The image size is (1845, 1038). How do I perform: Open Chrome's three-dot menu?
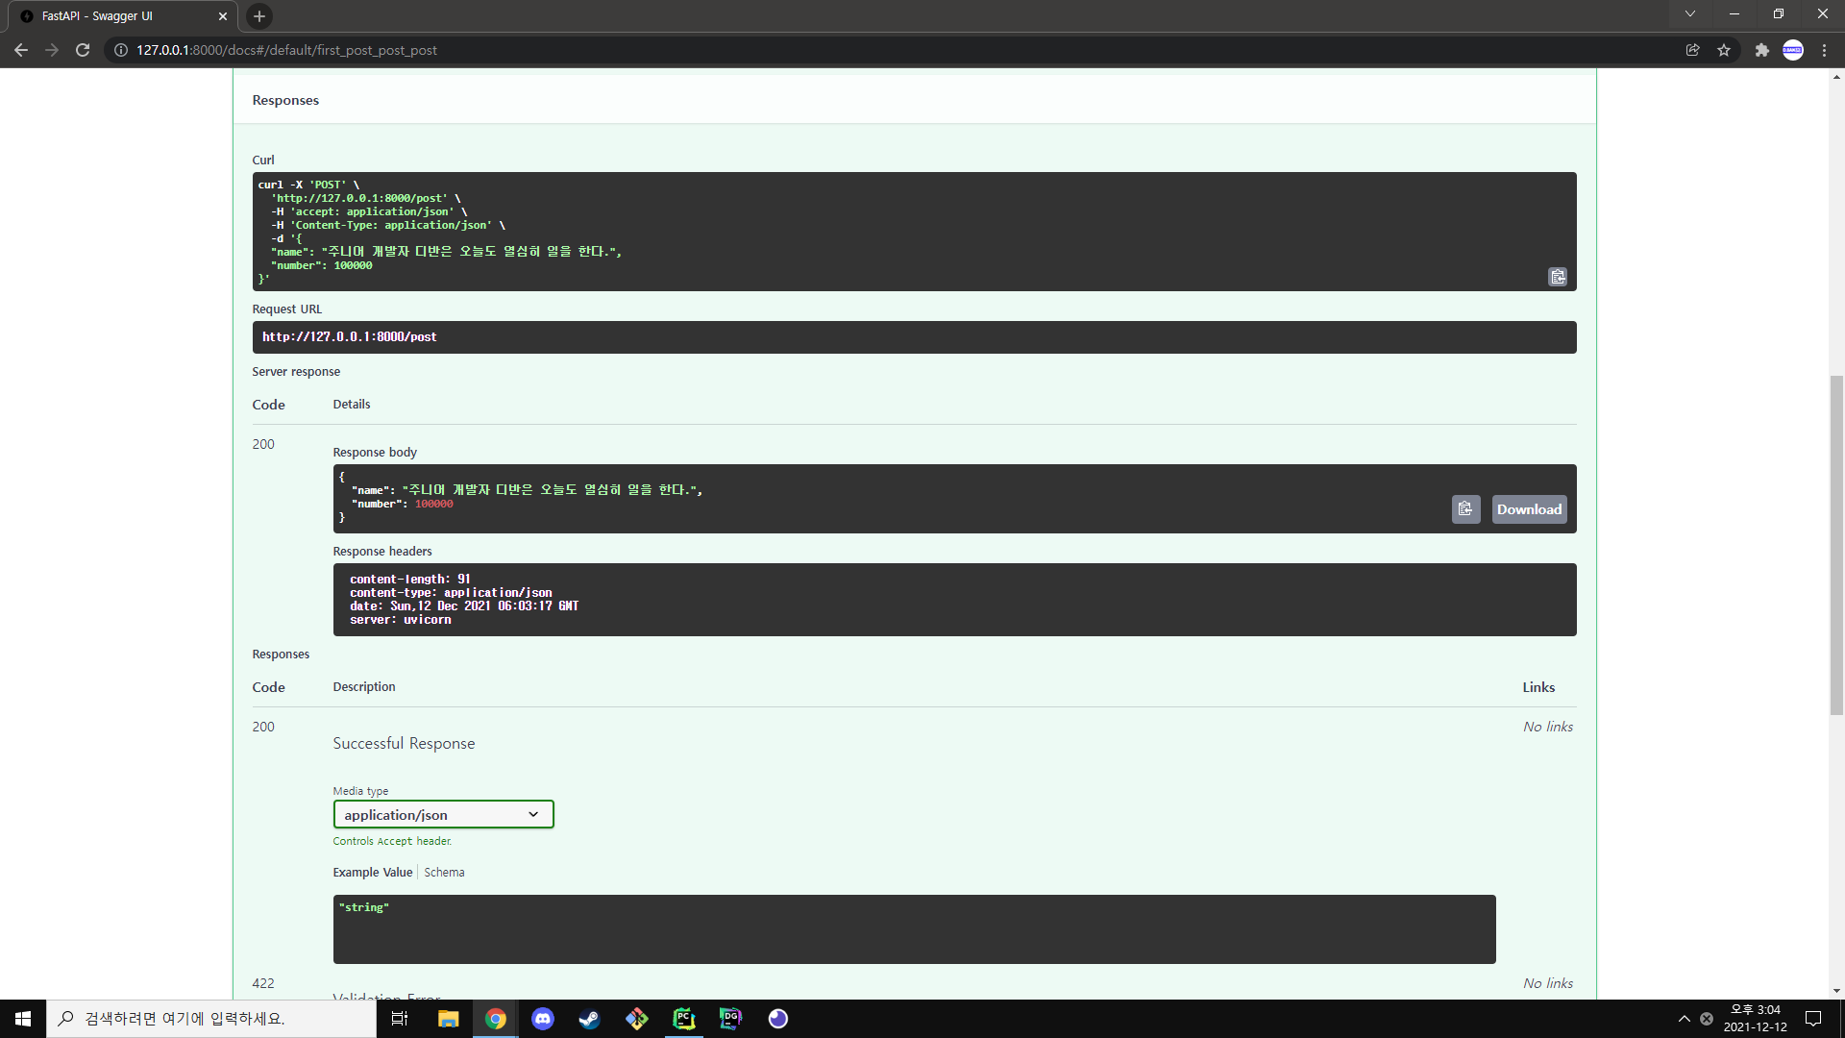[x=1824, y=50]
